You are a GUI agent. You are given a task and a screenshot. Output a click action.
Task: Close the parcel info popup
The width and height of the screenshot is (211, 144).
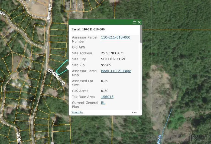[x=139, y=22]
